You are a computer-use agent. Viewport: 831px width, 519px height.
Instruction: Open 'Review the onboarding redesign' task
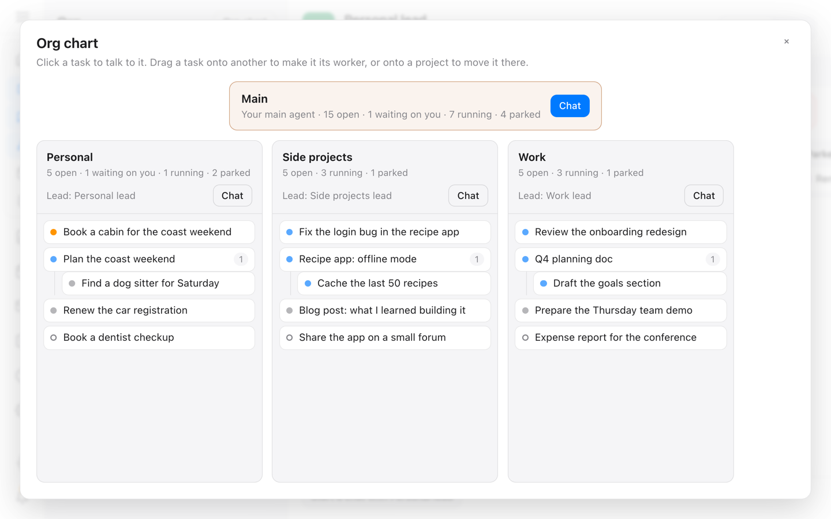tap(621, 232)
